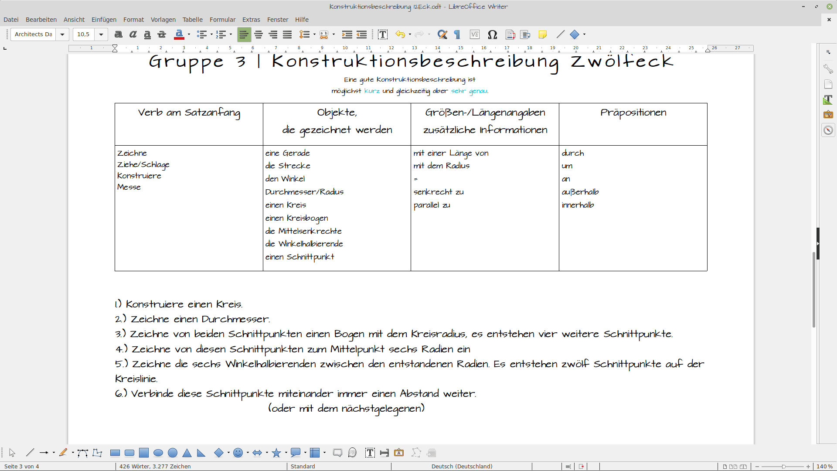This screenshot has width=837, height=471.
Task: Open sidebar Navigator compass icon
Action: coord(828,130)
